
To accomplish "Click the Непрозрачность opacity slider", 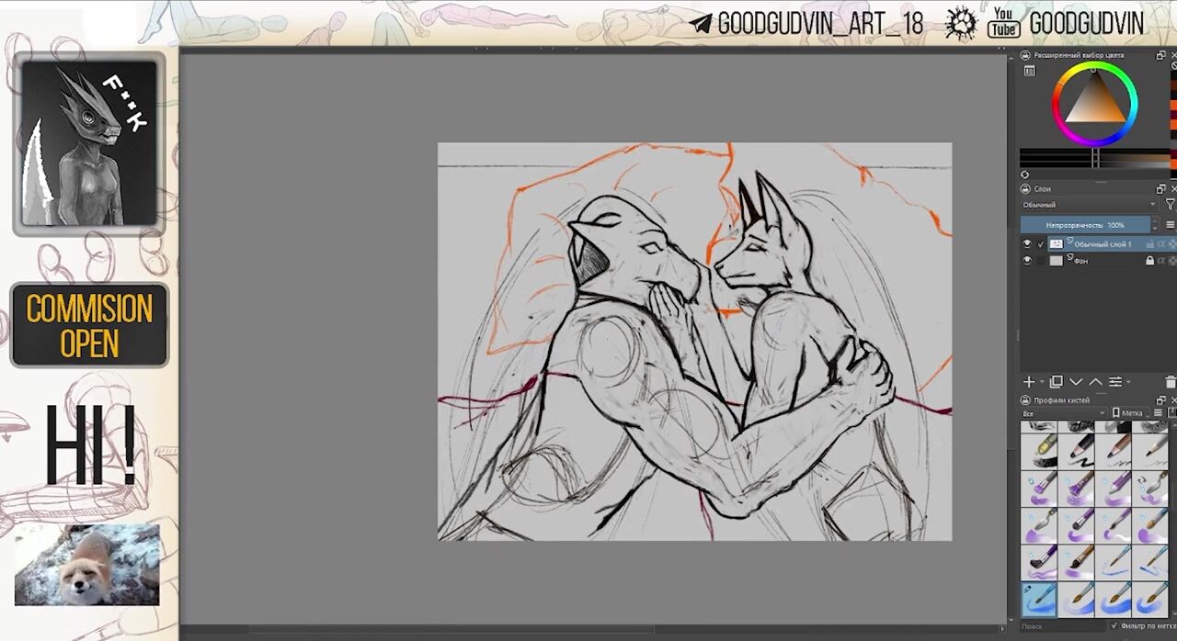I will 1086,225.
